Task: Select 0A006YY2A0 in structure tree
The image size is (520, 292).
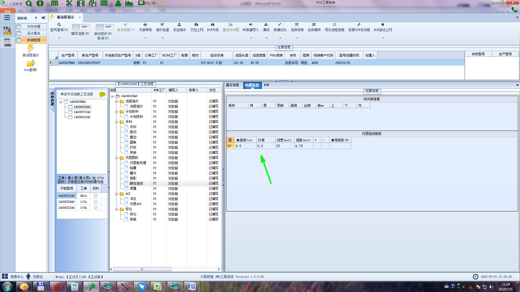Action: (82, 112)
